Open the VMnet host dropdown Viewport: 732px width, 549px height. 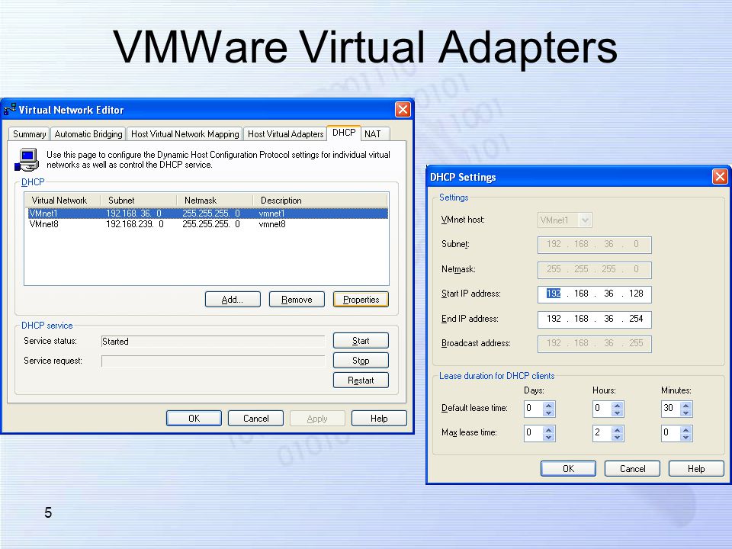coord(585,220)
